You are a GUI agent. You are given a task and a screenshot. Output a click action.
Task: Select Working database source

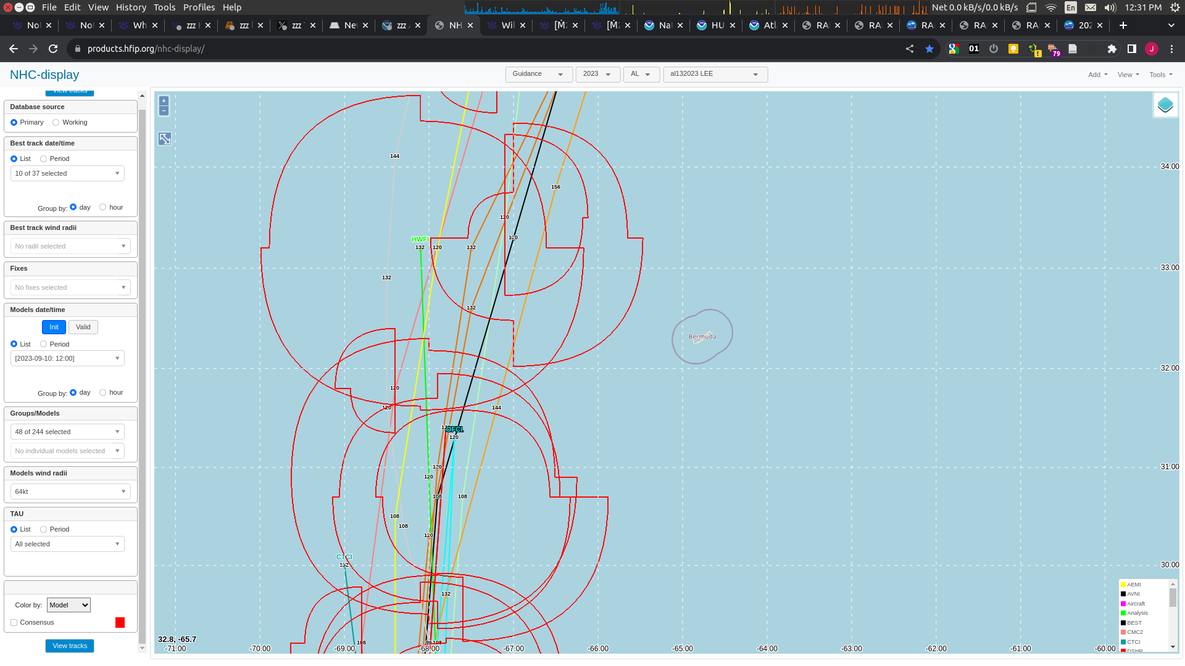[x=56, y=123]
